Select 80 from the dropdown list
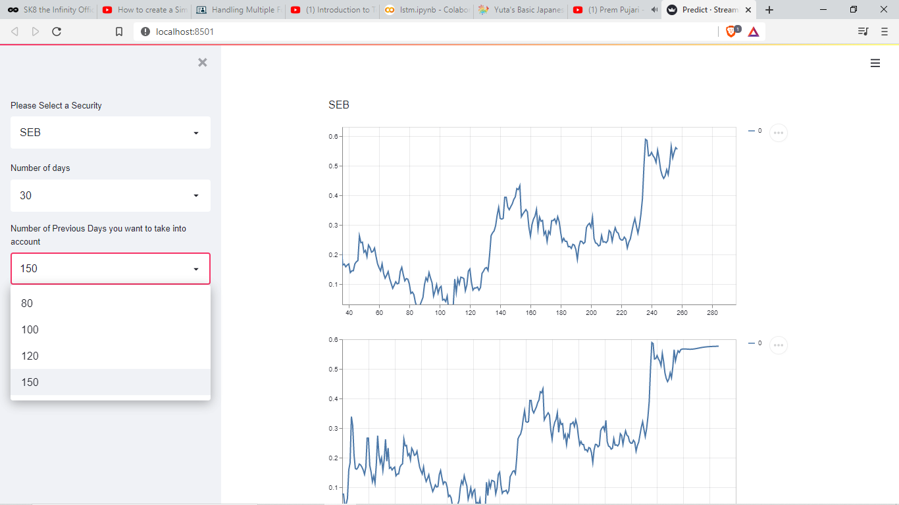 point(111,303)
